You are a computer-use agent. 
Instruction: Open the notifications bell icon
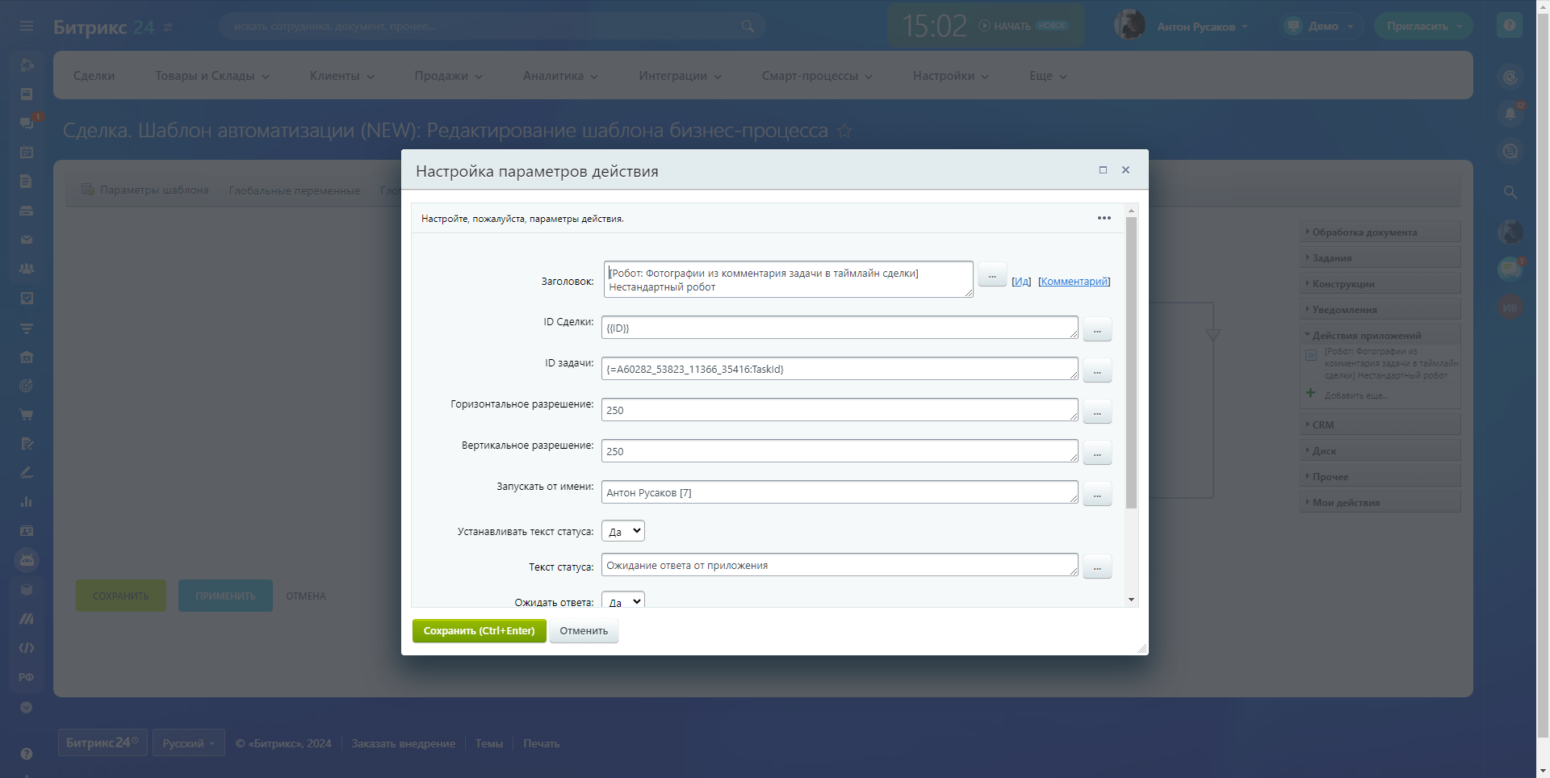click(1510, 114)
